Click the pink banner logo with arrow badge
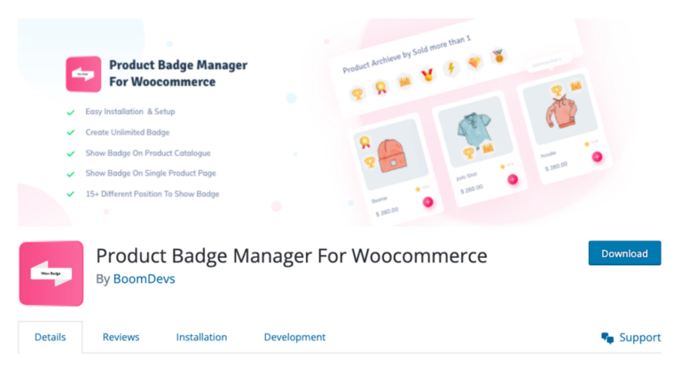The image size is (681, 383). [83, 74]
